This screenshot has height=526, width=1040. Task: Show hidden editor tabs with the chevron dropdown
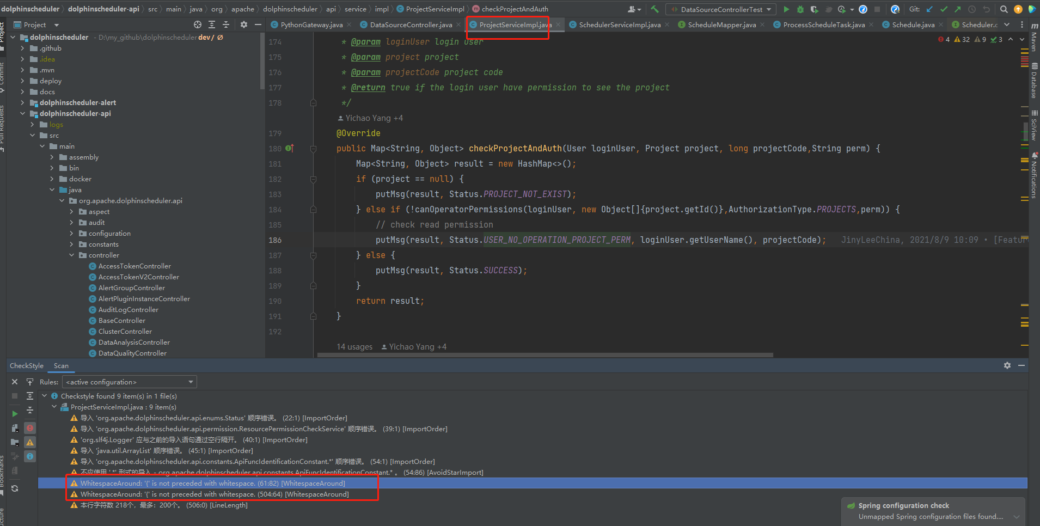tap(1007, 25)
